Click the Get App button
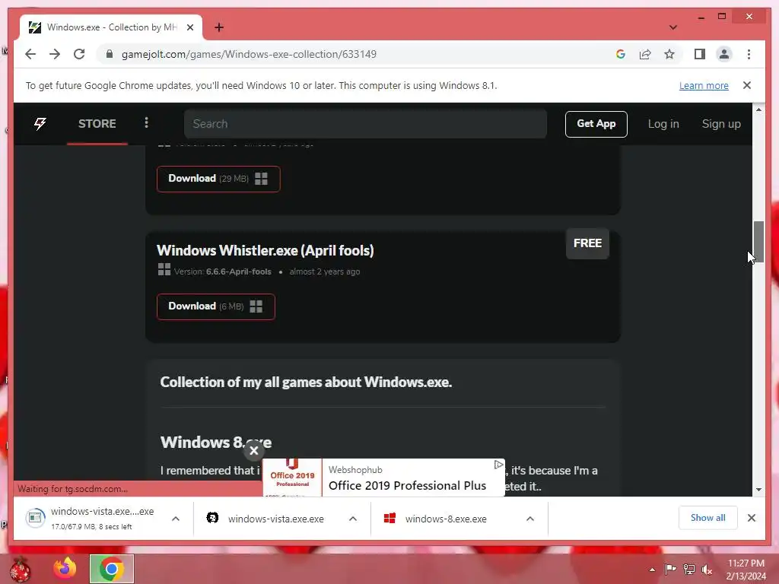 596,124
